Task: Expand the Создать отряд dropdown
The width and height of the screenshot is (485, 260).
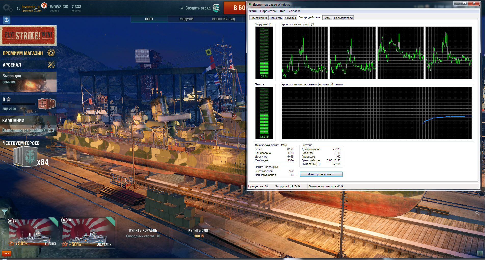Action: (196, 8)
